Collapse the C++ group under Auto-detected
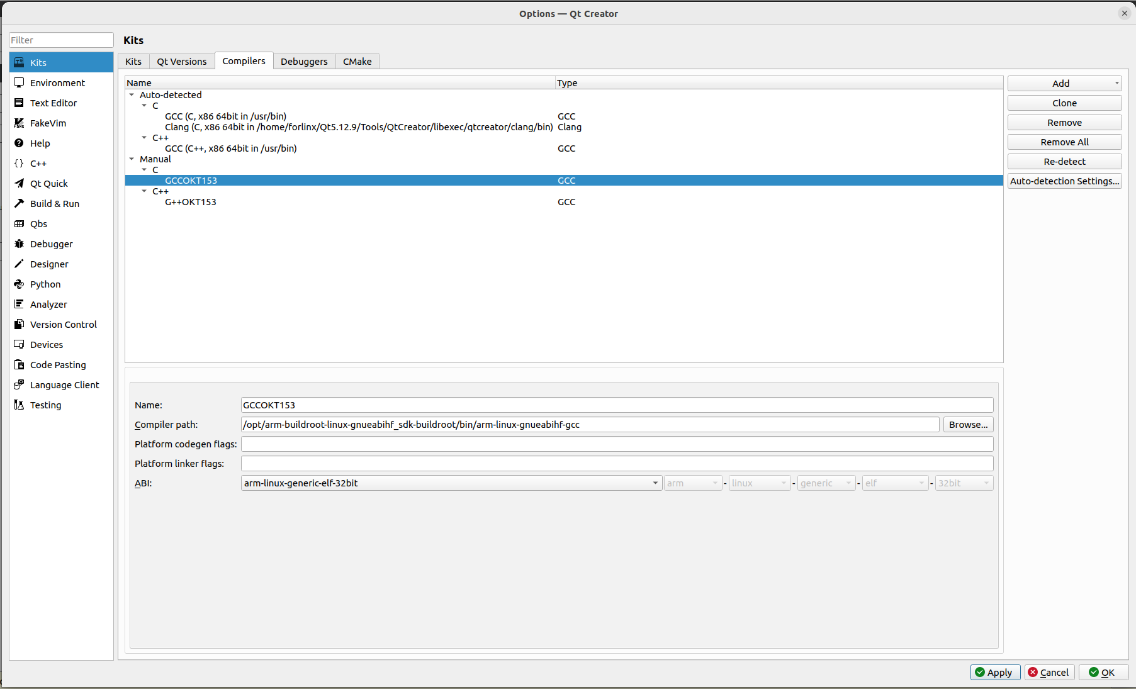Viewport: 1136px width, 689px height. (144, 138)
